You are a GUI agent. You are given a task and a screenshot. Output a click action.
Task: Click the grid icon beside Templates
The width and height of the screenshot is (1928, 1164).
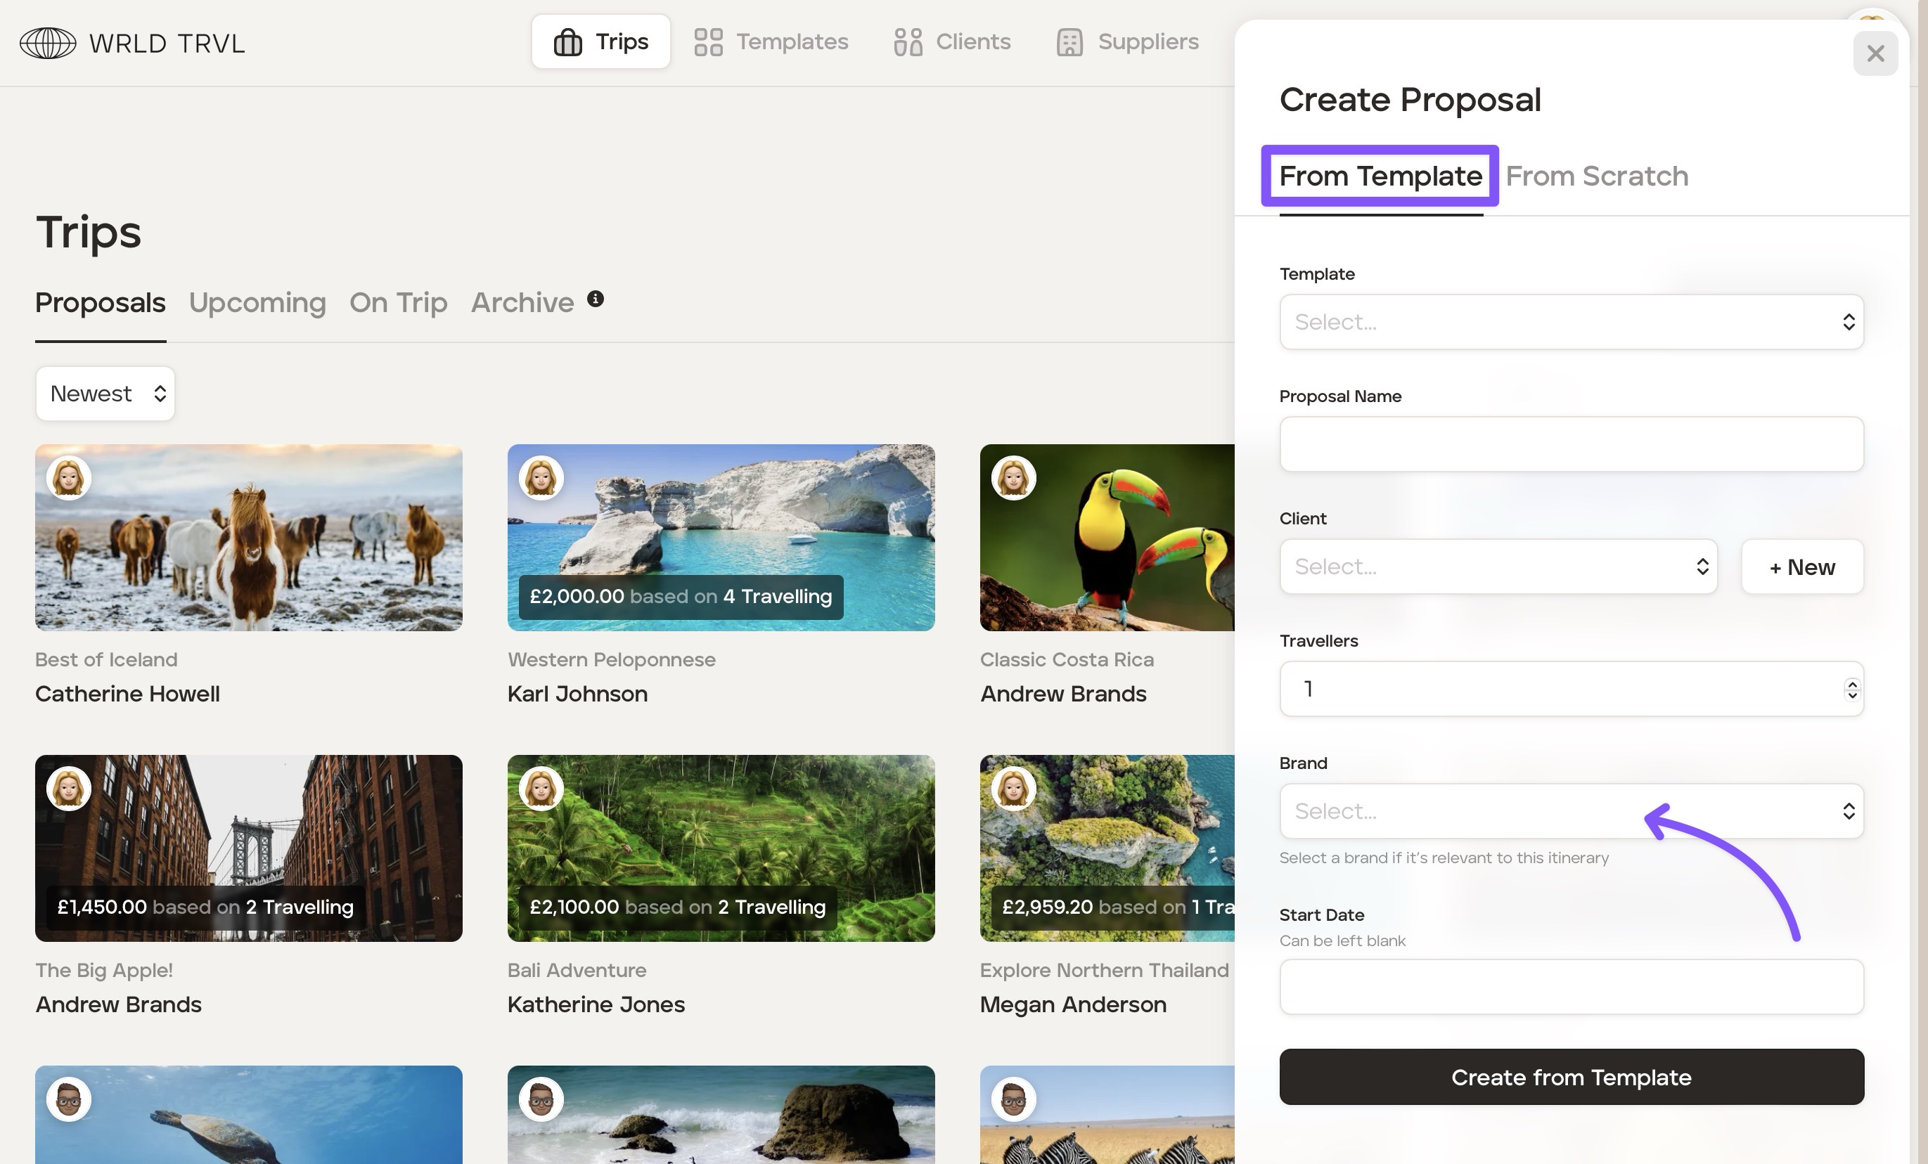[x=708, y=42]
